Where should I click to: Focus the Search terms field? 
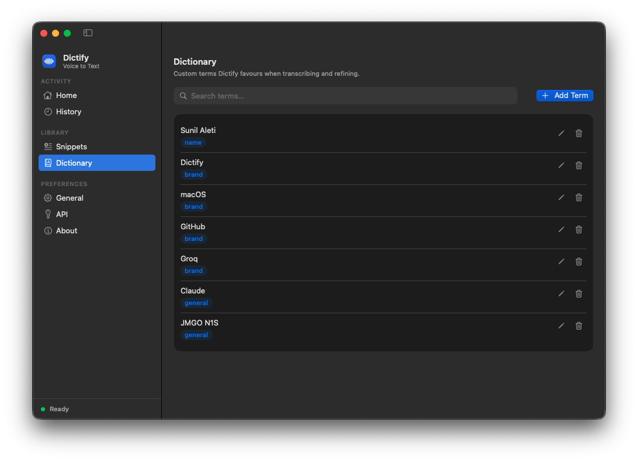tap(345, 96)
